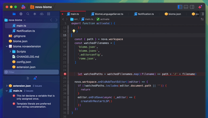The image size is (208, 118).
Task: Click the lightbulb quick-fix icon on line 14
Action: click(74, 31)
